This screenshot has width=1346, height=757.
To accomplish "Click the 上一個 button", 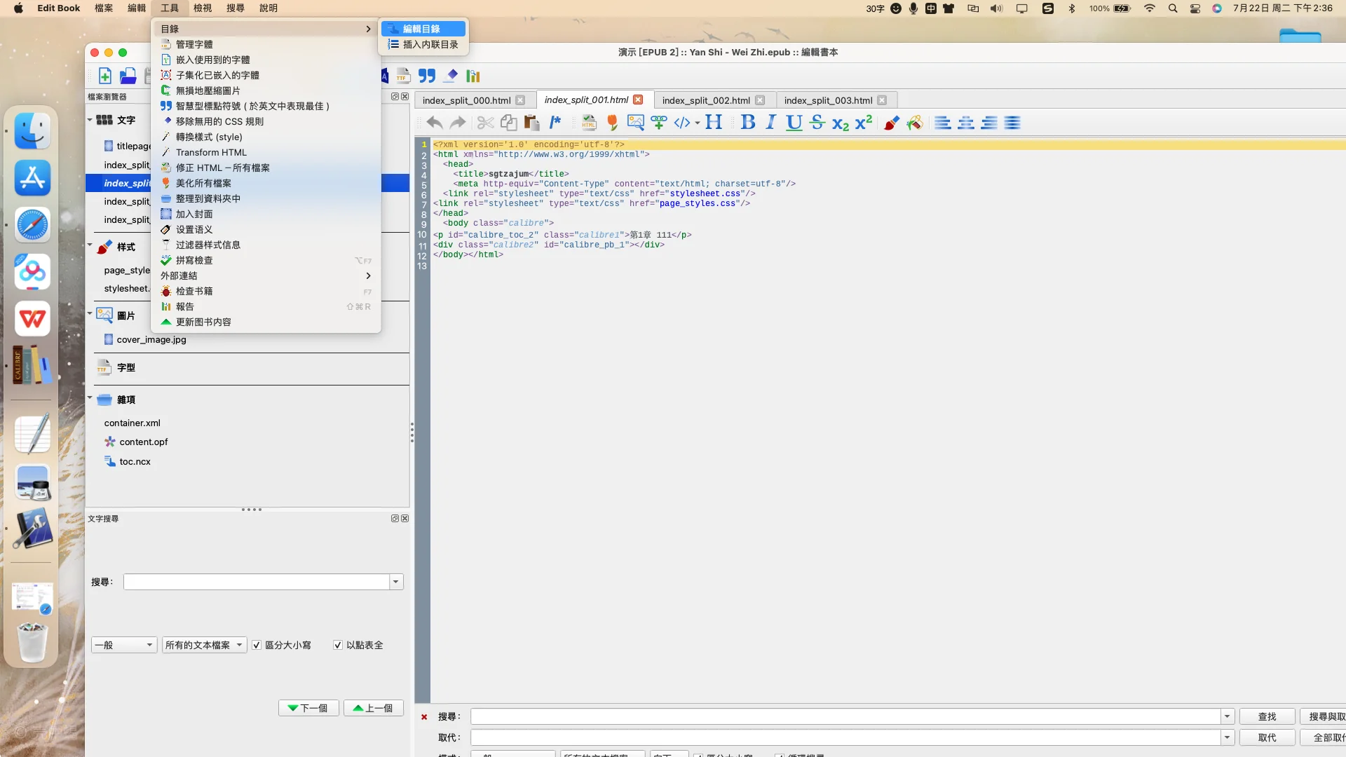I will point(373,708).
